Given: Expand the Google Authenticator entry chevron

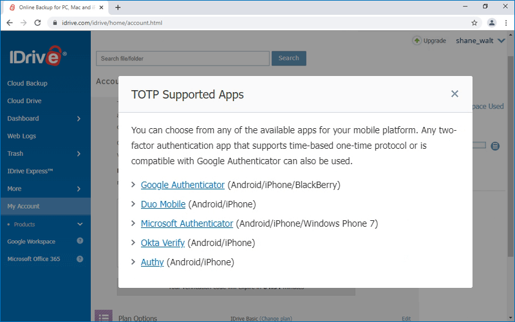Looking at the screenshot, I should 133,185.
